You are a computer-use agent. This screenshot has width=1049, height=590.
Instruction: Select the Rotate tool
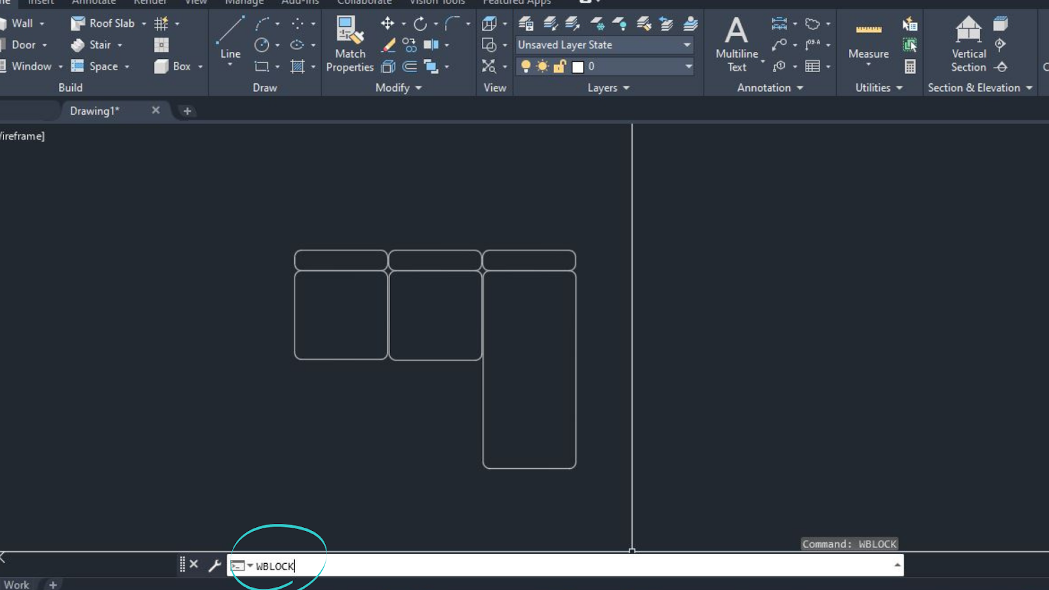pyautogui.click(x=420, y=23)
